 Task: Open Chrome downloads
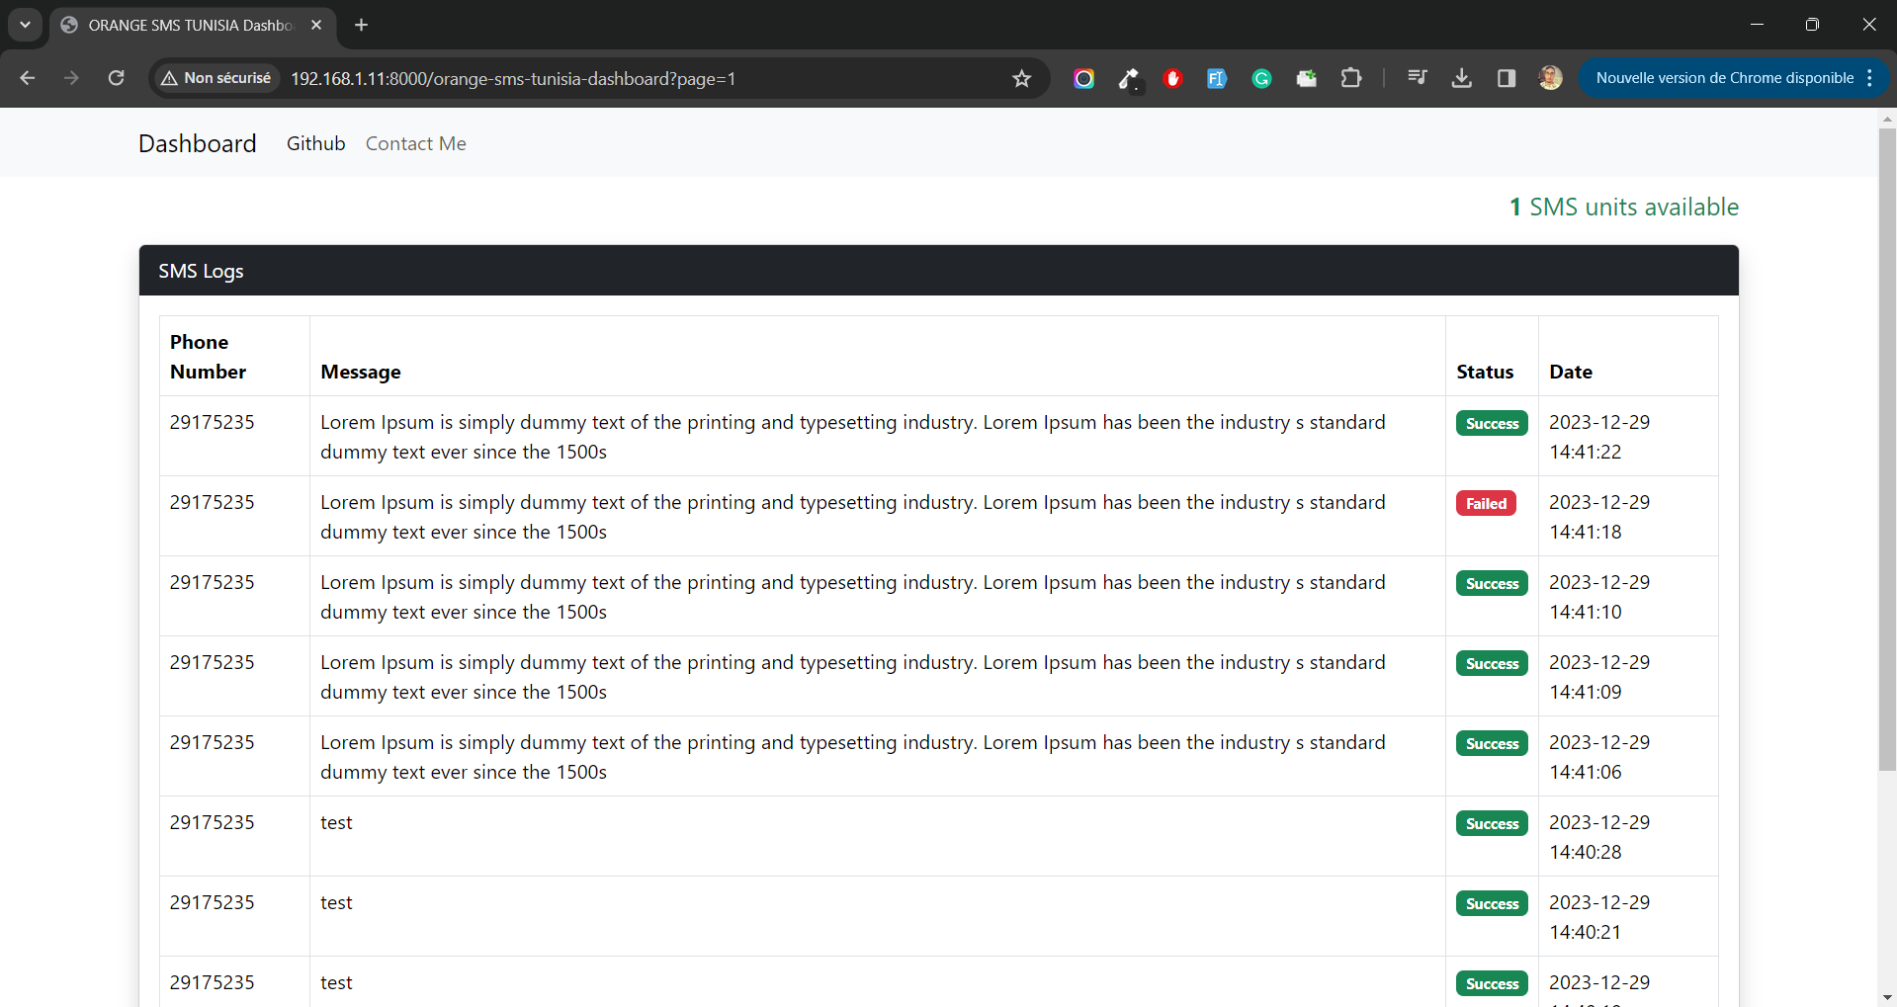[x=1462, y=78]
